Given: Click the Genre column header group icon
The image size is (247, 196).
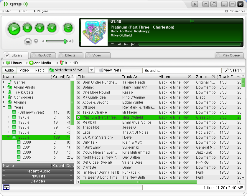Looking at the screenshot, I should (x=213, y=77).
